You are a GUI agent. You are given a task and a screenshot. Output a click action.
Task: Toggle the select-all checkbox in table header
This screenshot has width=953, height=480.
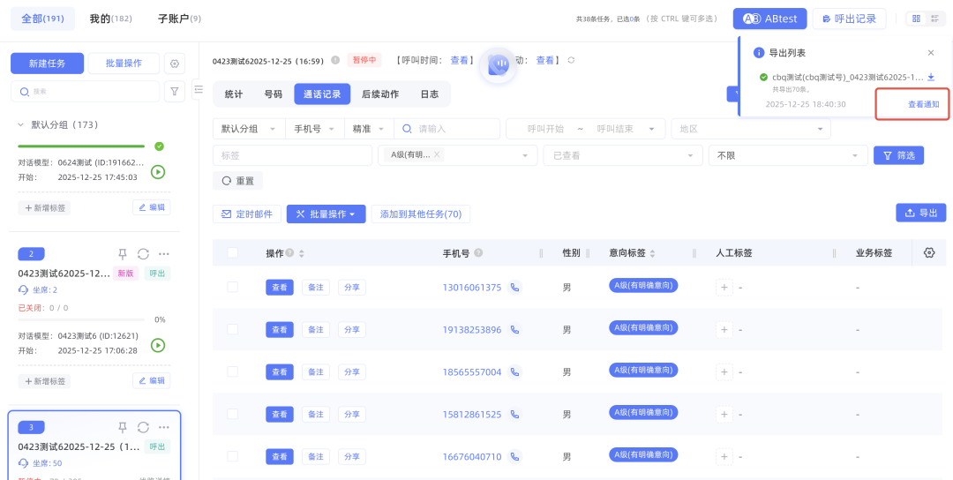click(x=232, y=253)
